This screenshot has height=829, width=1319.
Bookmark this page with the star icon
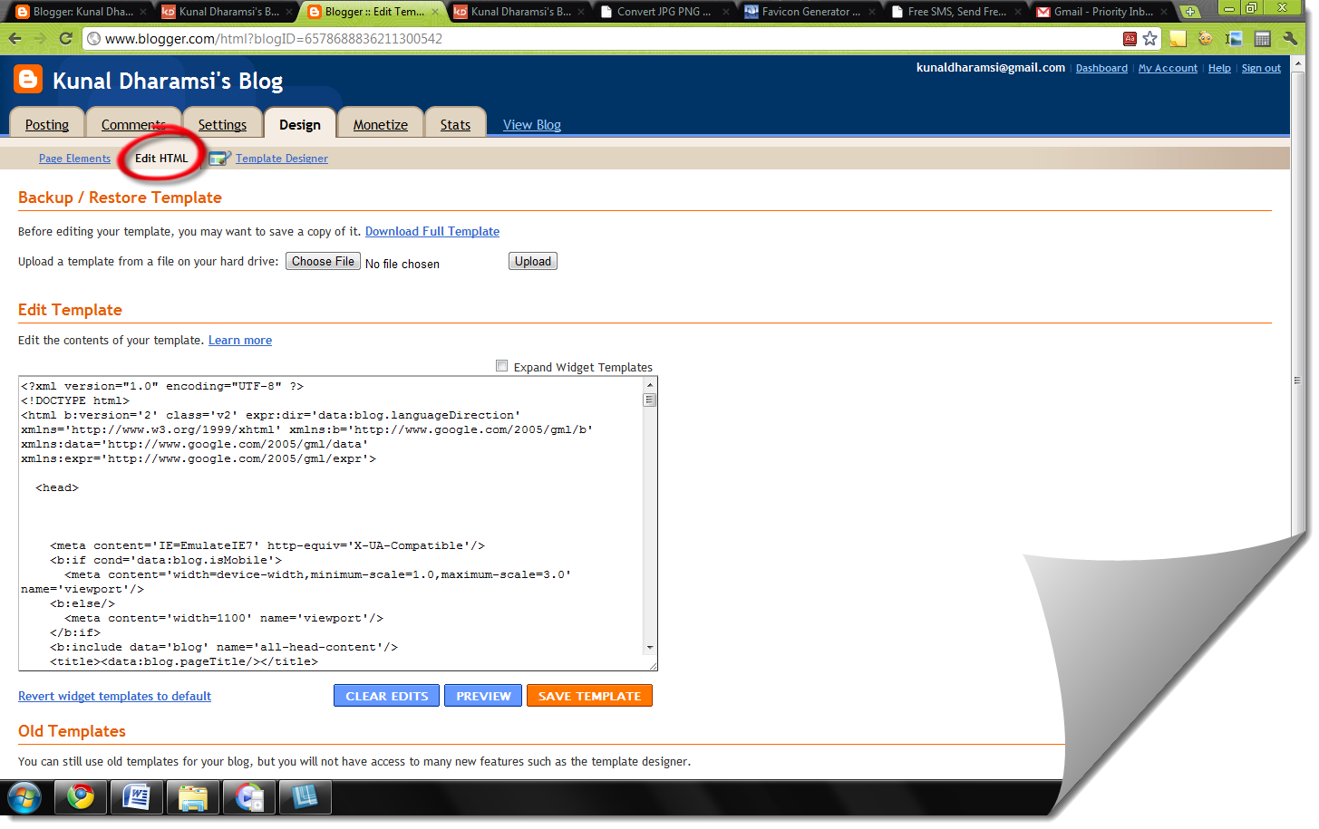1149,38
